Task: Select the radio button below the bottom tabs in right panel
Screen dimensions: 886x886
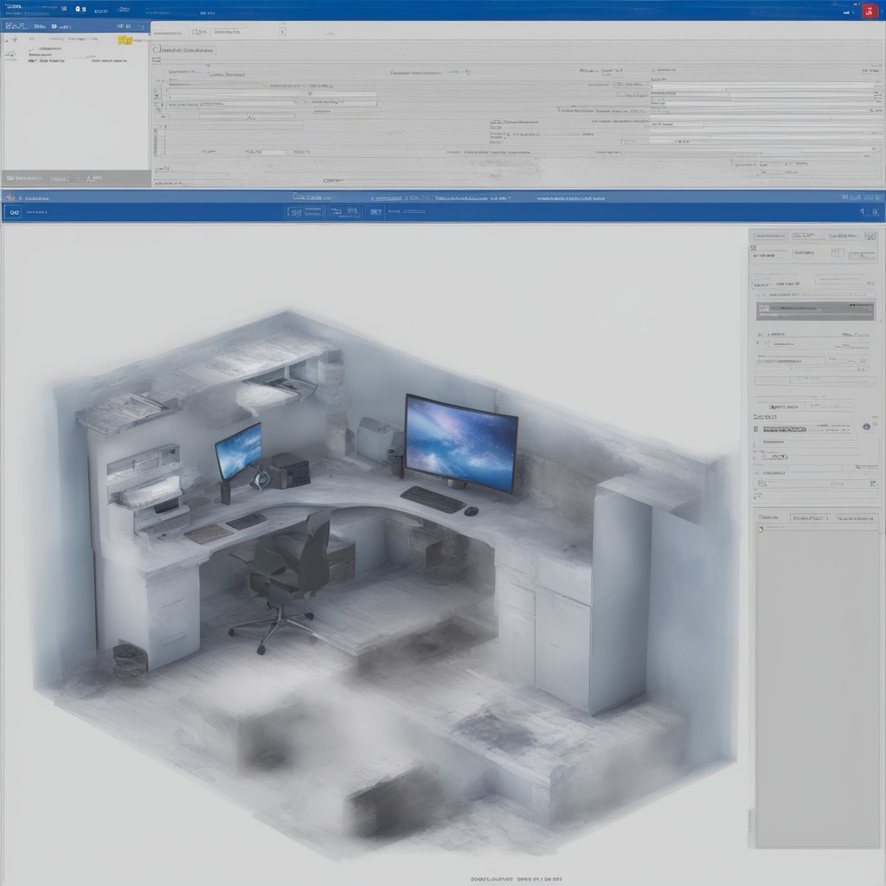Action: [761, 530]
